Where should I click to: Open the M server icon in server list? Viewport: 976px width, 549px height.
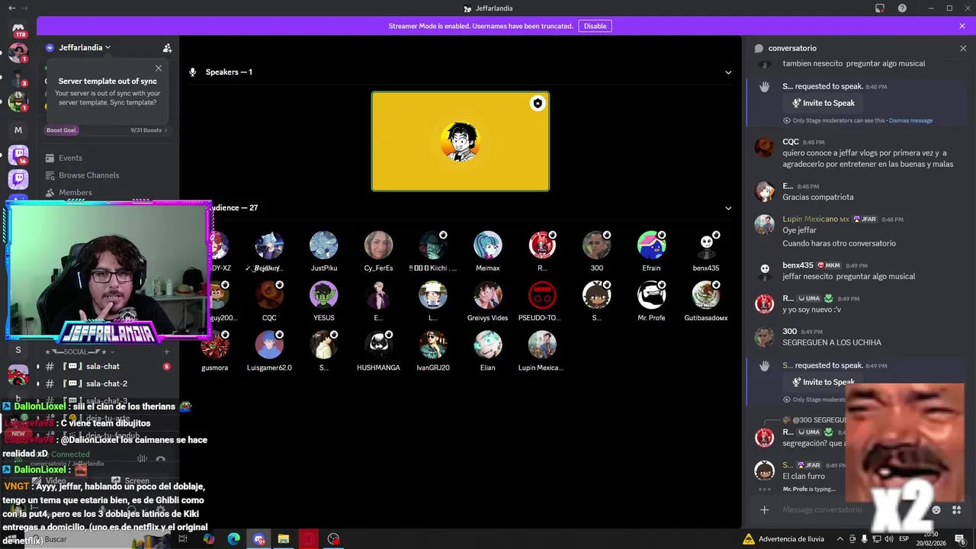[x=18, y=130]
